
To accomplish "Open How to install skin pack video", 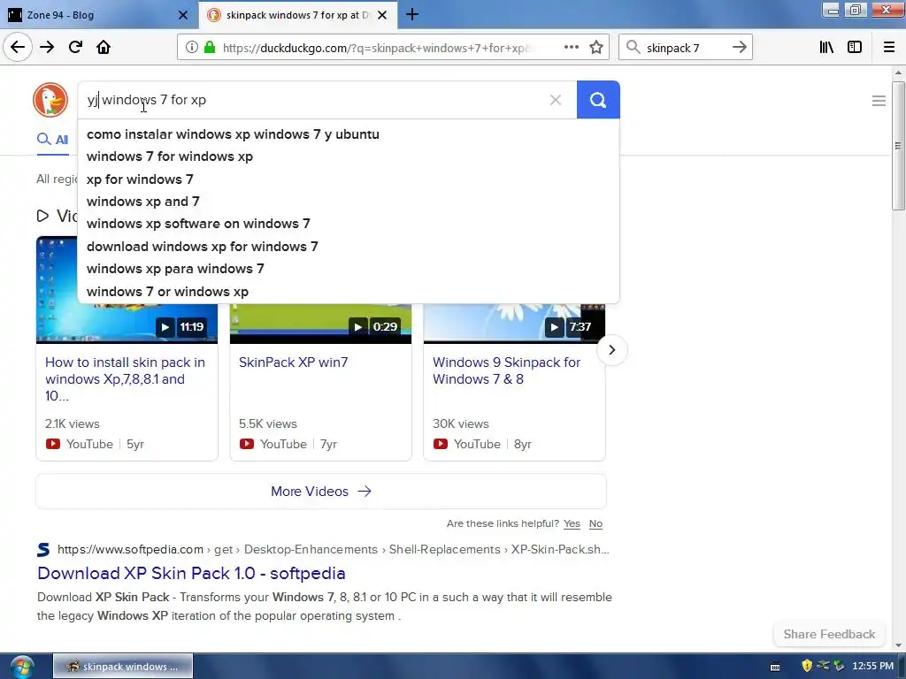I will tap(125, 378).
